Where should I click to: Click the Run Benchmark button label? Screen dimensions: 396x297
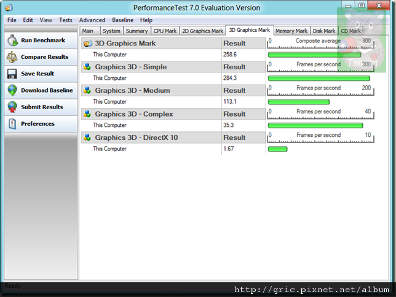coord(43,40)
